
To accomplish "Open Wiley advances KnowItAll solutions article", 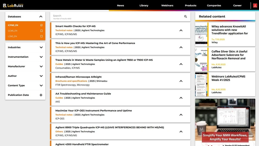I will [x=230, y=30].
